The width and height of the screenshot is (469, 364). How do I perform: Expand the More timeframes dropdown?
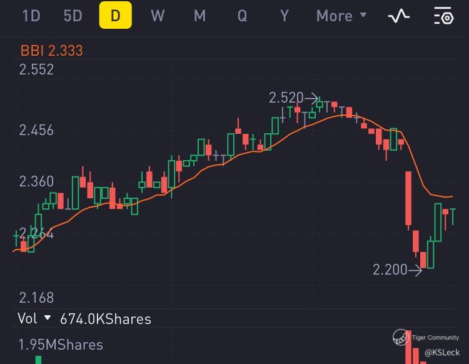pyautogui.click(x=341, y=16)
